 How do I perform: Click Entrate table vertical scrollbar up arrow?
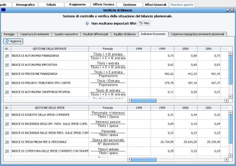230,53
